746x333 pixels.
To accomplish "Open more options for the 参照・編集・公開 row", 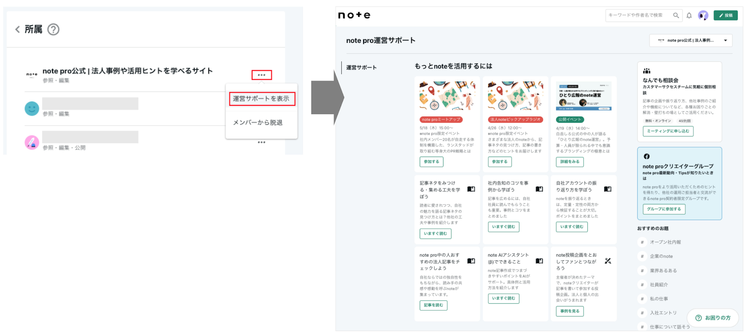I will pyautogui.click(x=262, y=142).
